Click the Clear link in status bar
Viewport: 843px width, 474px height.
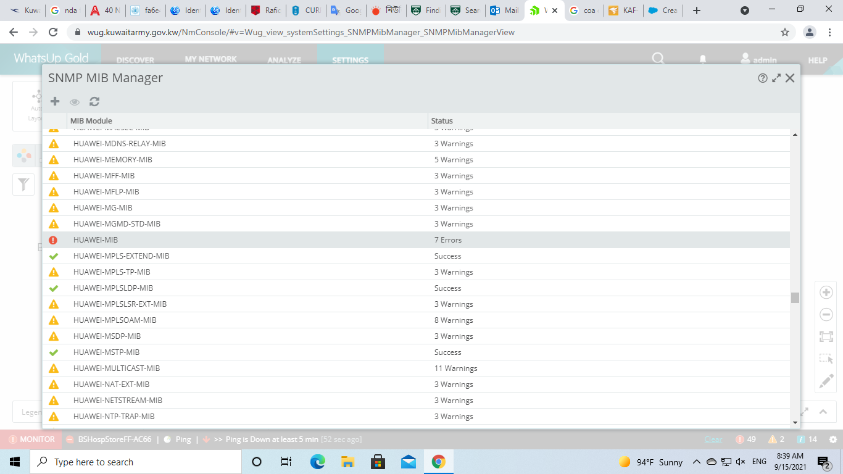(x=713, y=439)
